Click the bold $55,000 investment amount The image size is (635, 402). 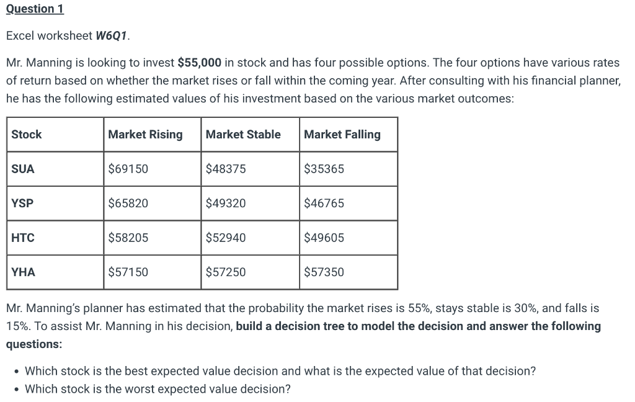tap(199, 63)
